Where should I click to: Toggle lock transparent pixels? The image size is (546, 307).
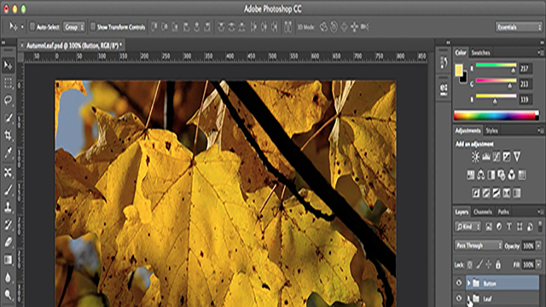click(x=470, y=265)
